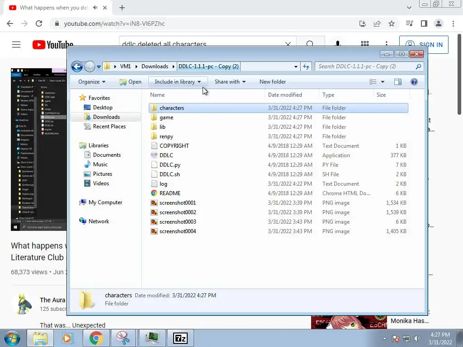The width and height of the screenshot is (463, 347).
Task: Click the Chrome back arrow
Action: (10, 23)
